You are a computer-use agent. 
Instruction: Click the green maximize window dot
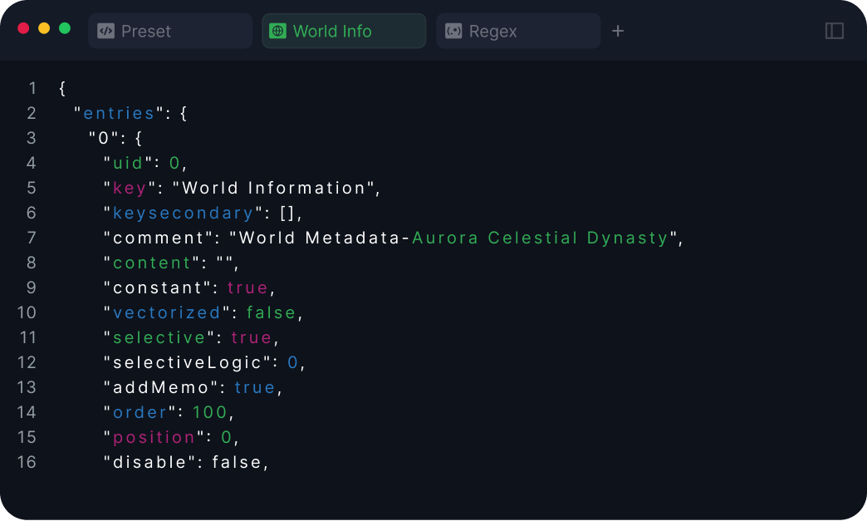pyautogui.click(x=65, y=28)
